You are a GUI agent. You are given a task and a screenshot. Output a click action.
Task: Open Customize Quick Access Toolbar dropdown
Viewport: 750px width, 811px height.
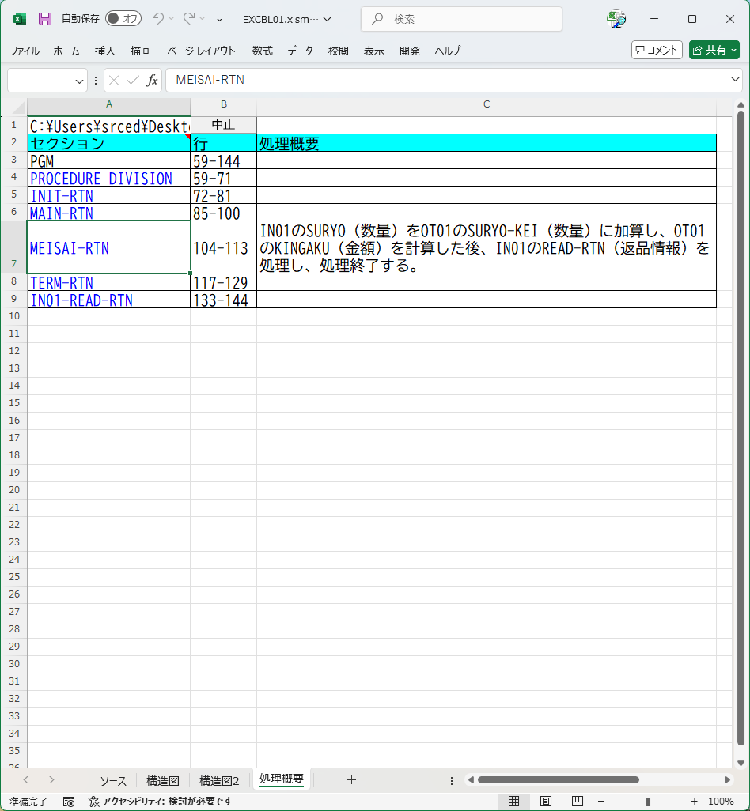(219, 19)
